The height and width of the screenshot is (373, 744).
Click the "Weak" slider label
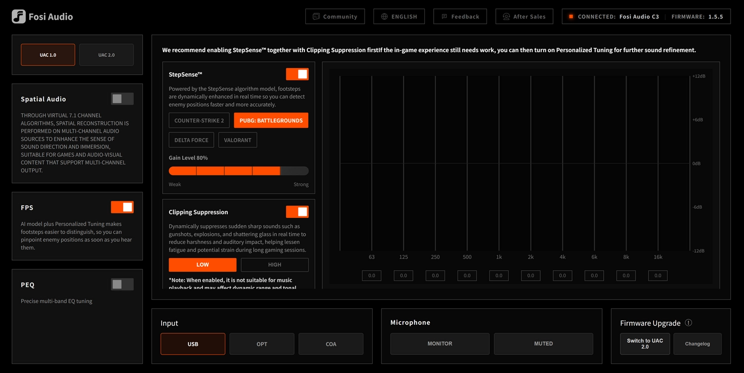coord(175,185)
